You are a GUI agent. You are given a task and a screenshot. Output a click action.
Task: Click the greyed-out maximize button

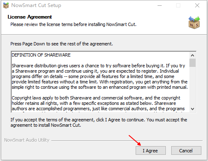(x=178, y=5)
